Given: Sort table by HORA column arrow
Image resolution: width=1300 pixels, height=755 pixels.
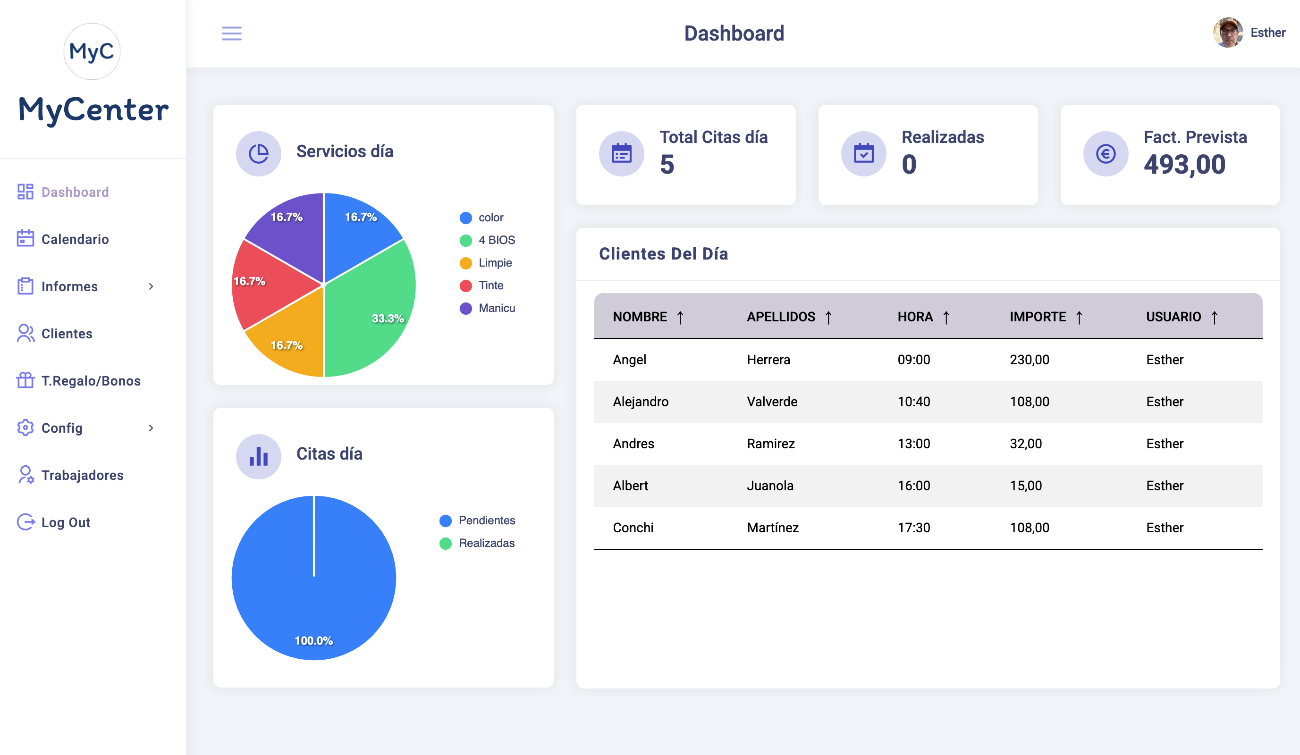Looking at the screenshot, I should 946,317.
